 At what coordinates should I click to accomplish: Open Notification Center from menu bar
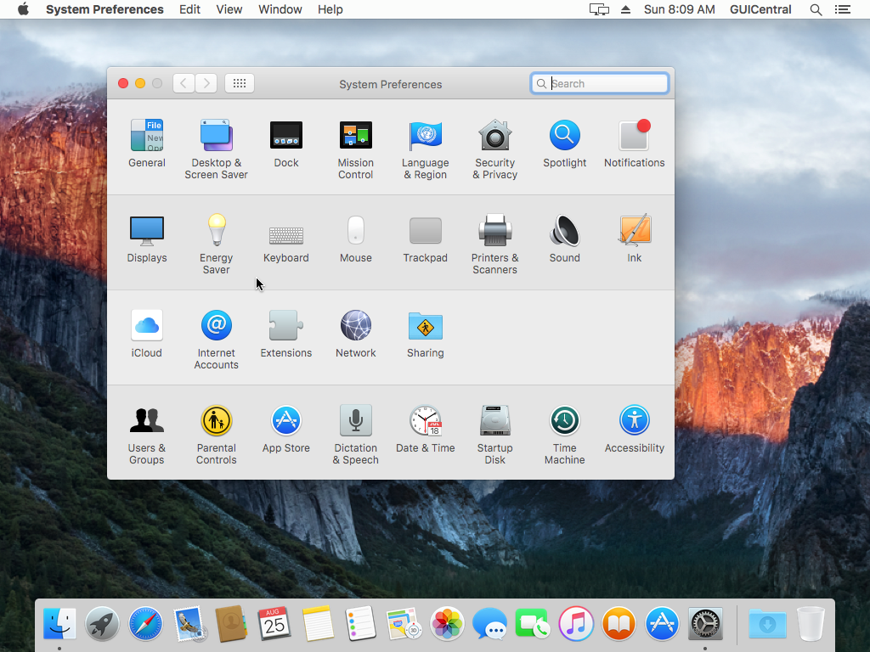point(843,9)
